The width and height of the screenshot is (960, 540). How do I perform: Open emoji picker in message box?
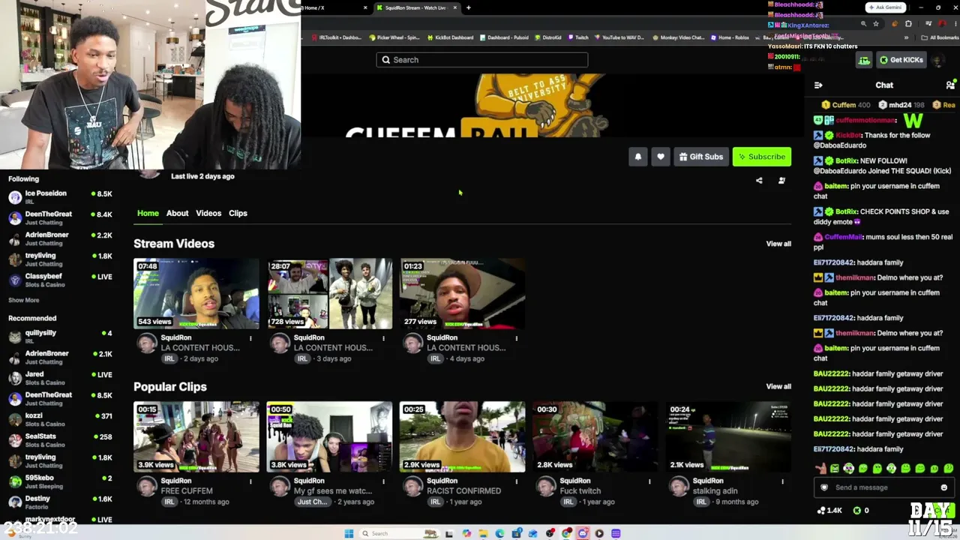[943, 487]
